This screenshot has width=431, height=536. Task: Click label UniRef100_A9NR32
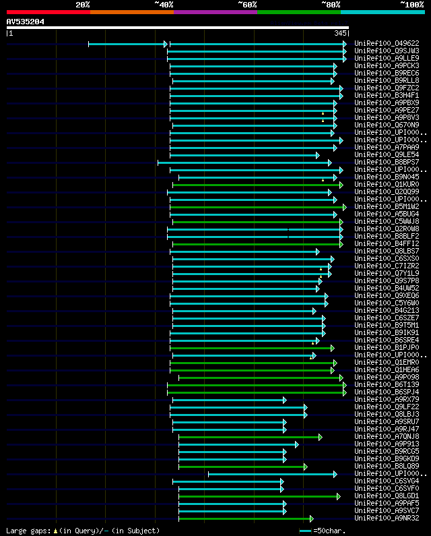tap(387, 518)
